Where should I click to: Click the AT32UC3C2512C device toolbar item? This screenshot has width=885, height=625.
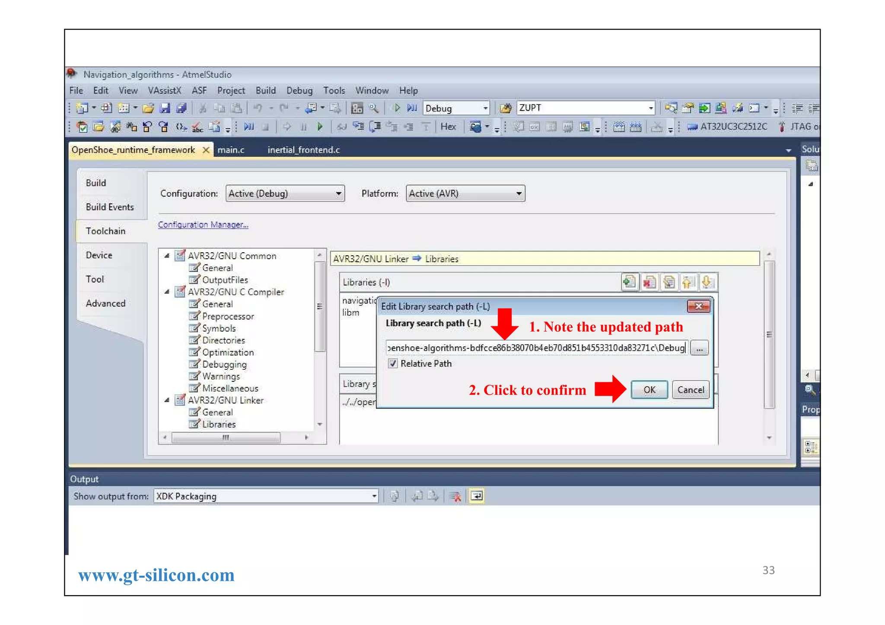point(727,127)
